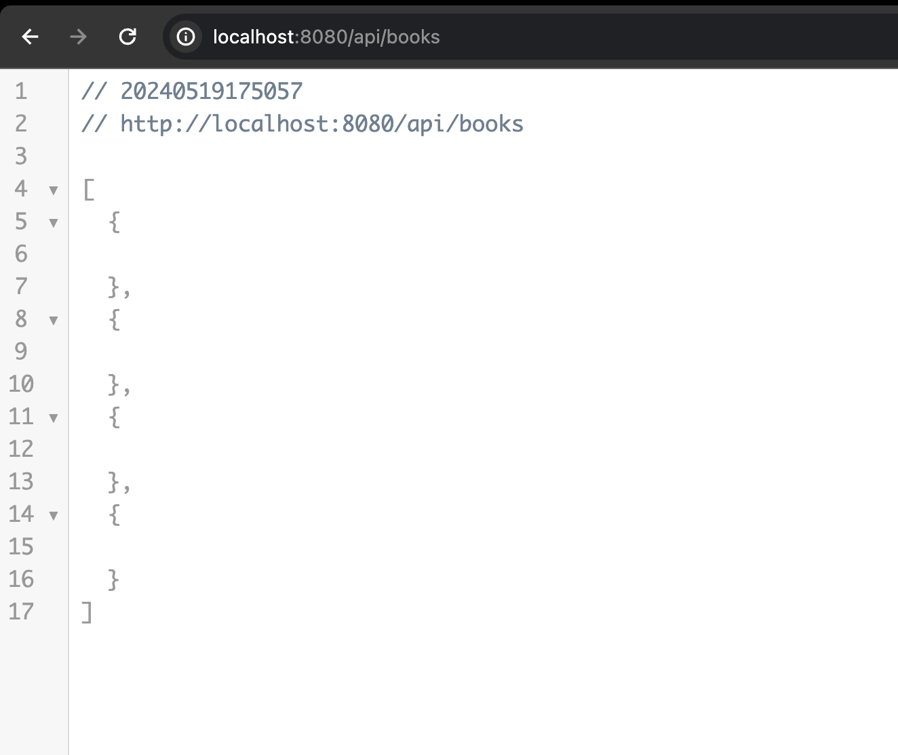Focus the address bar showing localhost:8080/api/books
The height and width of the screenshot is (755, 898).
pos(530,37)
